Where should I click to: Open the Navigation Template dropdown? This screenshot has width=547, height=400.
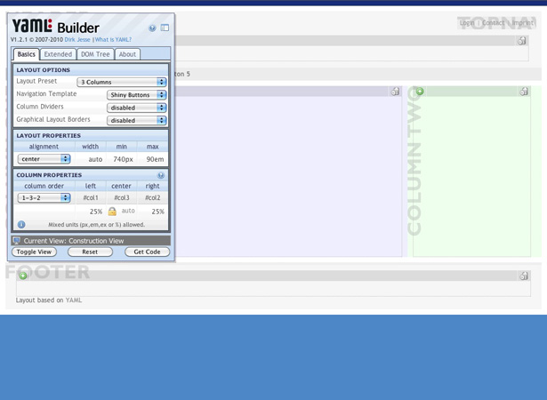point(136,95)
